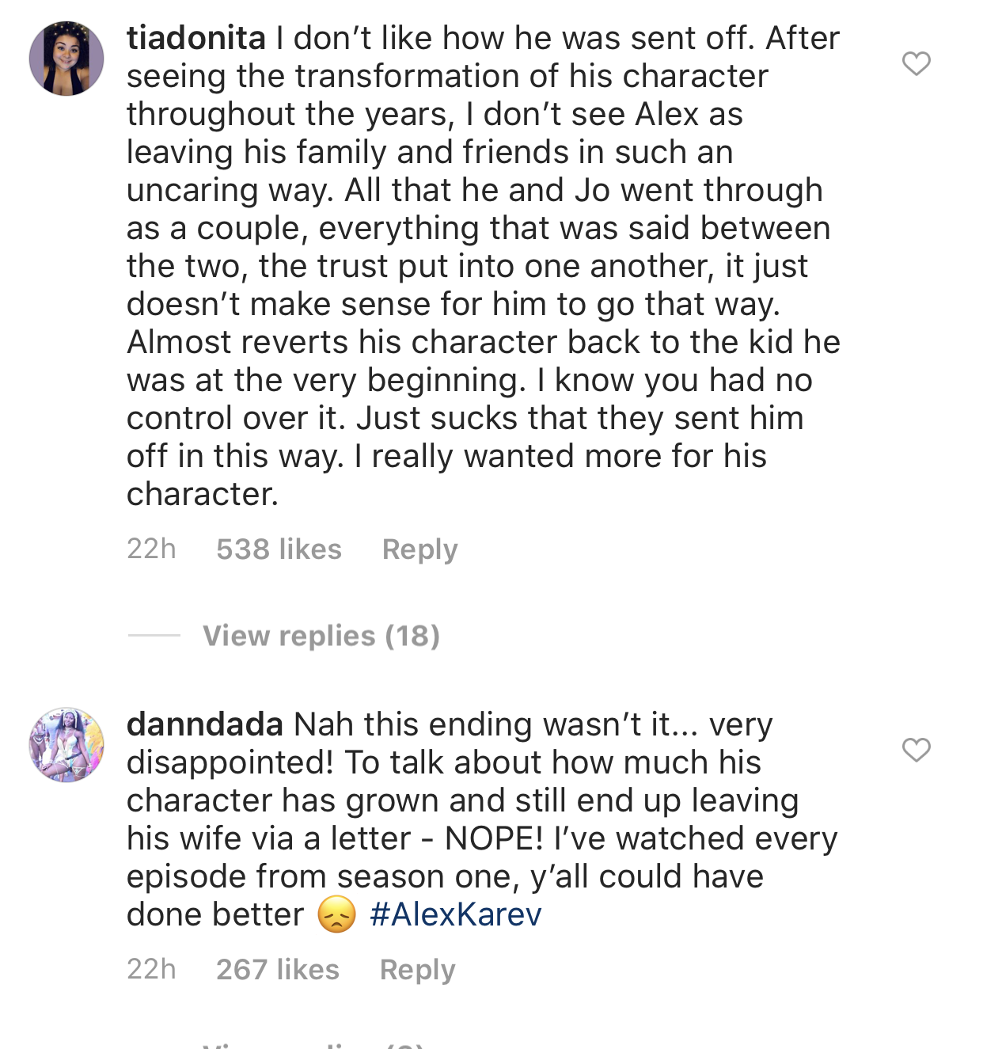View the 538 likes list
The height and width of the screenshot is (1049, 983).
279,549
